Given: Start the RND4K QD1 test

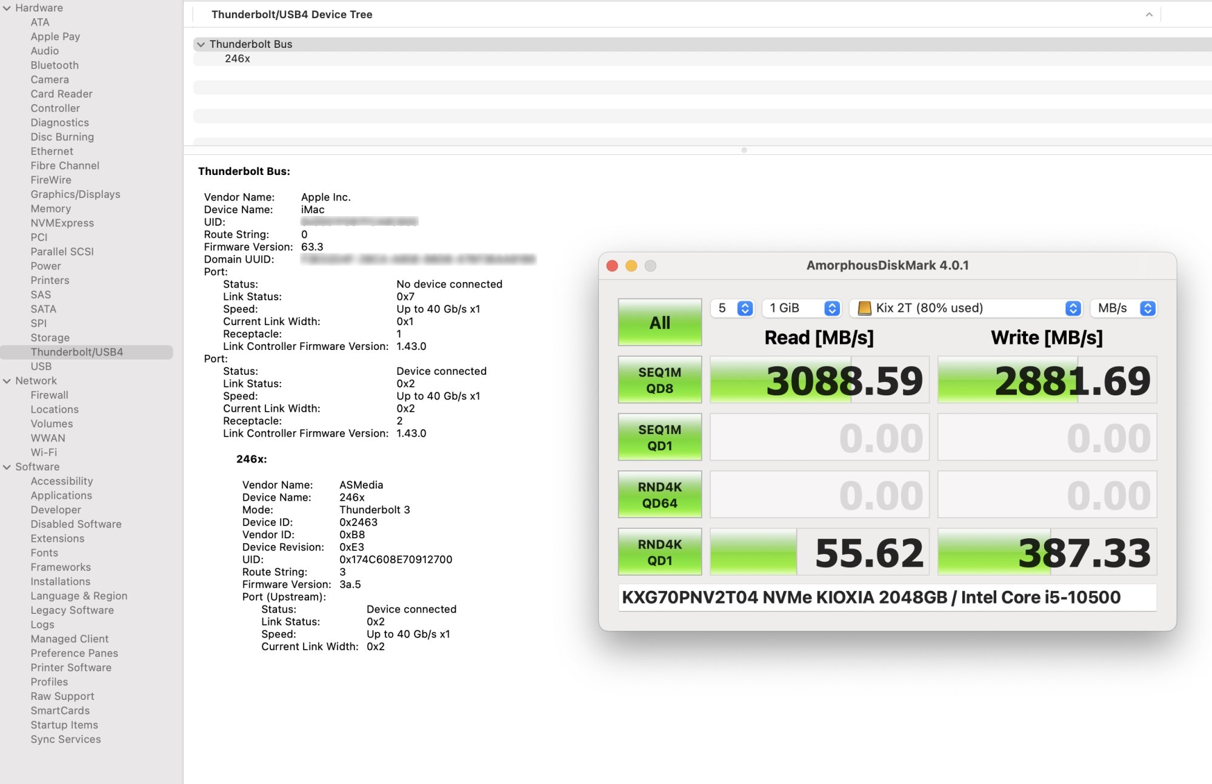Looking at the screenshot, I should 659,552.
